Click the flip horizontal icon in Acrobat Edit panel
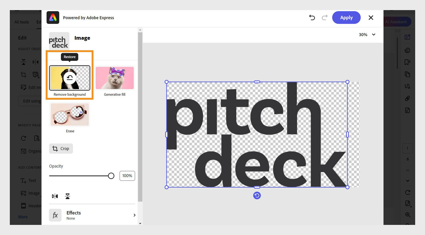Viewport: 425px width, 235px height. 36,62
